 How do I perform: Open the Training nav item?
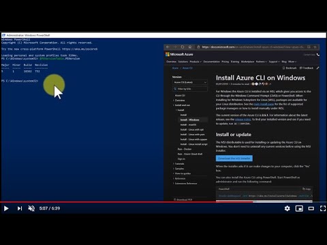(x=235, y=62)
